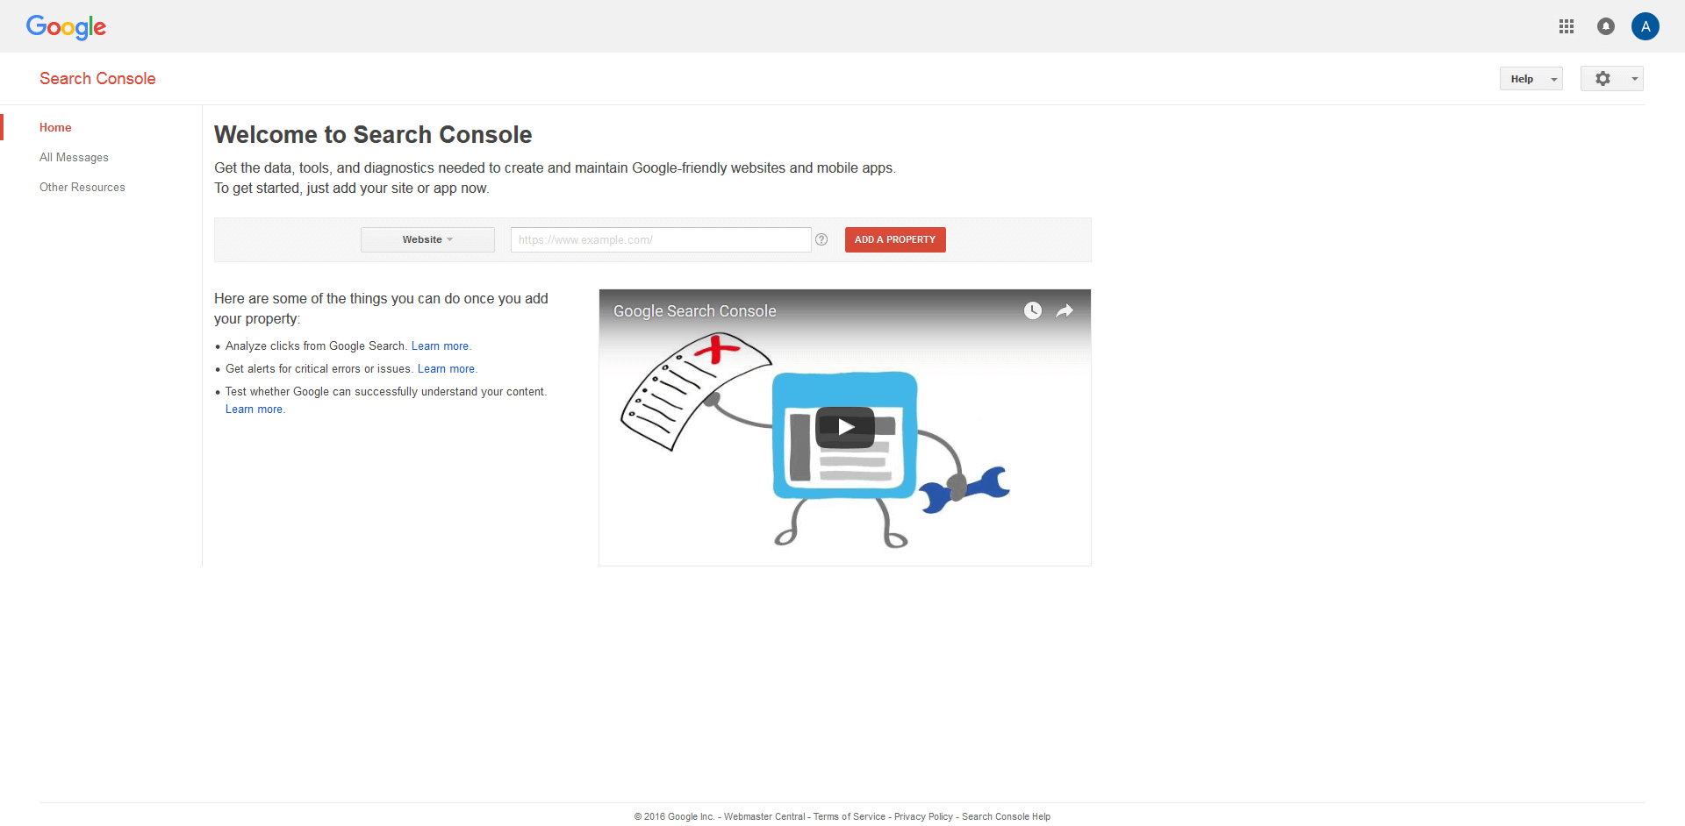Select Home in the sidebar
The height and width of the screenshot is (826, 1685).
54,127
